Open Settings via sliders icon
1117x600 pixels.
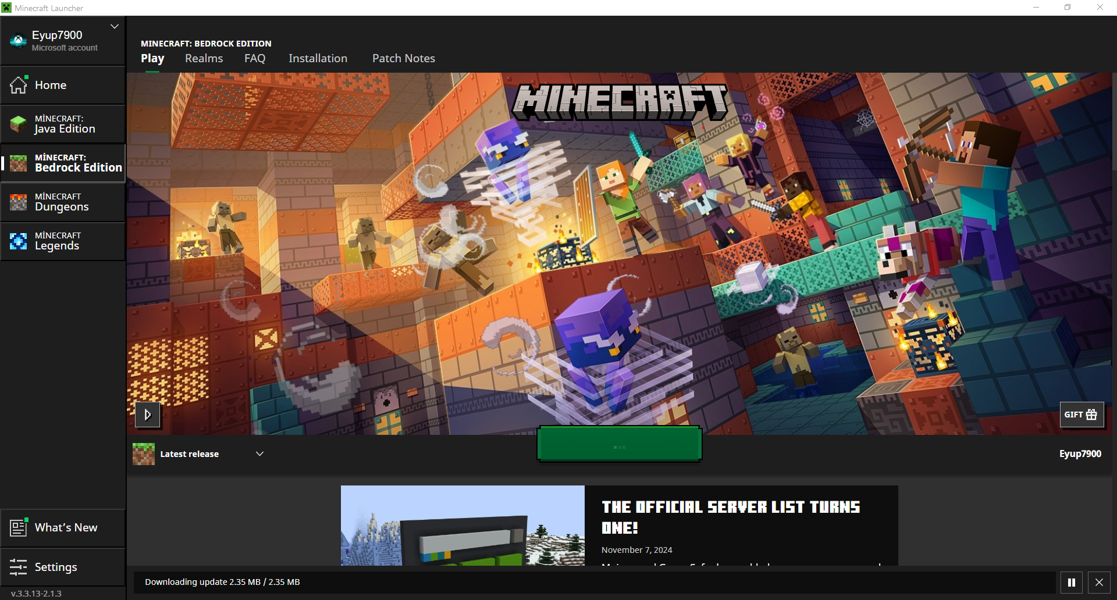pyautogui.click(x=18, y=567)
